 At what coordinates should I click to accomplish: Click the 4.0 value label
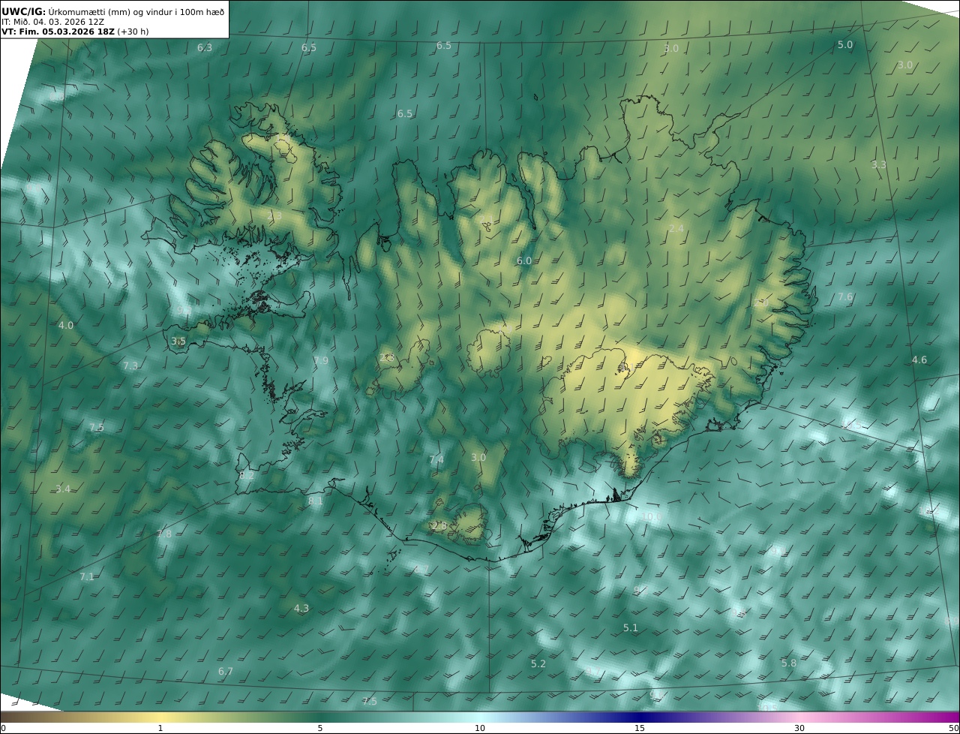(66, 325)
